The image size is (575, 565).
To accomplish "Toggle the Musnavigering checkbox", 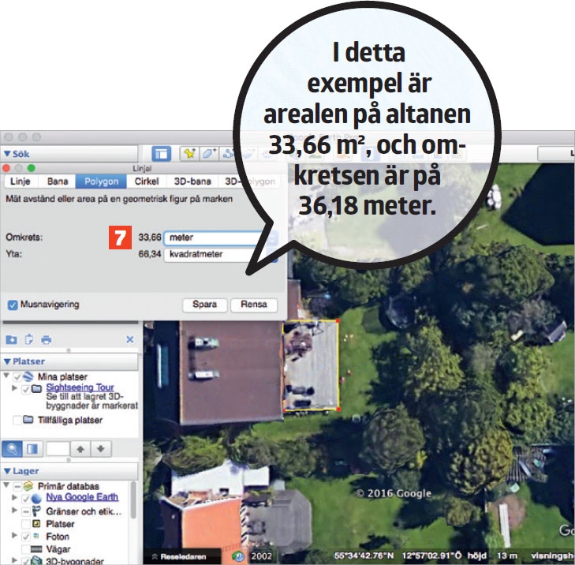I will click(x=13, y=304).
